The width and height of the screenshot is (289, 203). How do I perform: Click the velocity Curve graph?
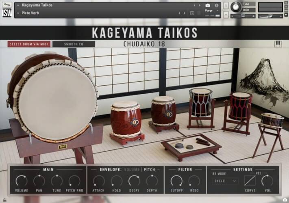pyautogui.click(x=250, y=181)
